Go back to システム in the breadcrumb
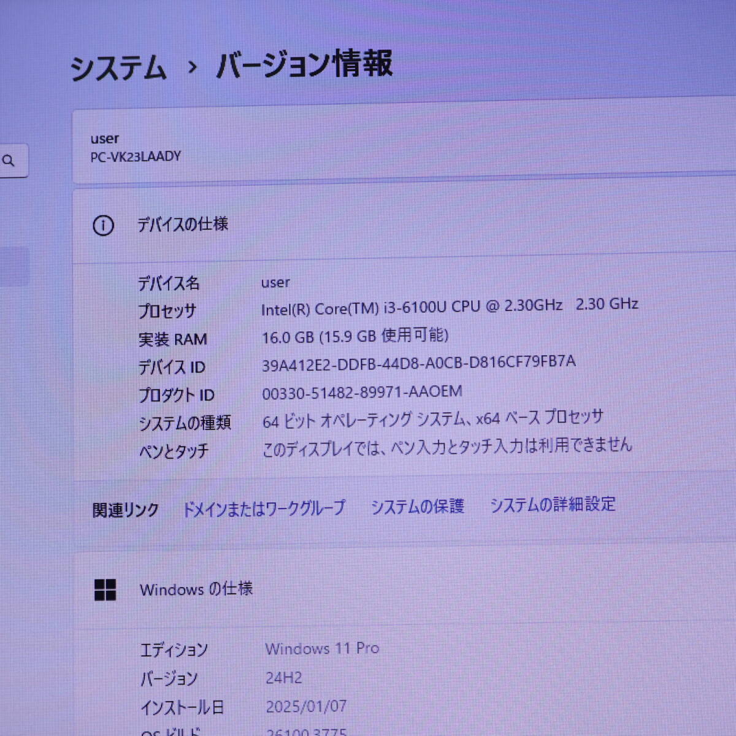 coord(118,67)
